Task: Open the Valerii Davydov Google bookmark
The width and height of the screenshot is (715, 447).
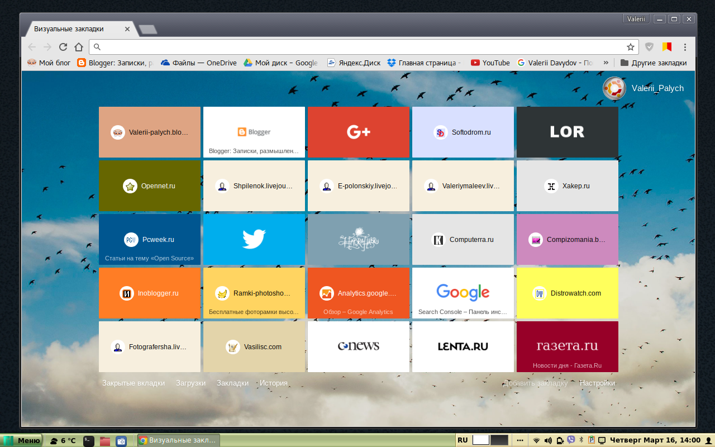Action: click(555, 63)
